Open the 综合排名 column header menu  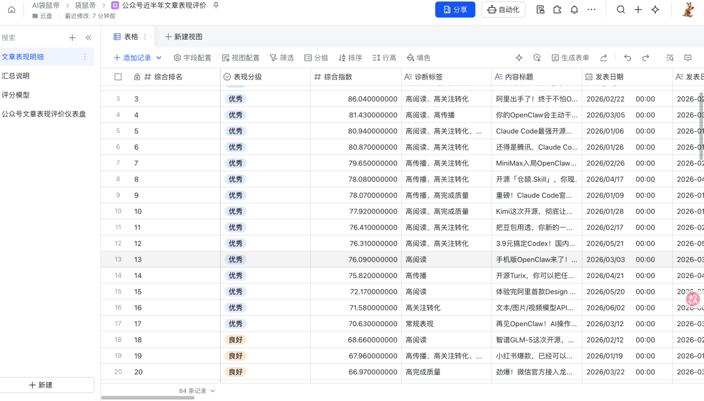pyautogui.click(x=175, y=77)
